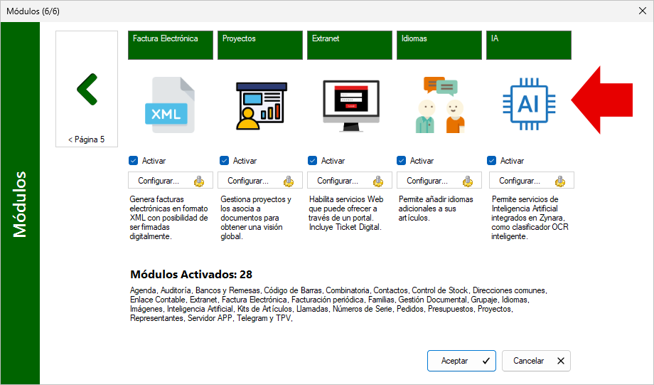Open Configurar for the Proyectos module
This screenshot has height=385, width=654.
tap(260, 180)
